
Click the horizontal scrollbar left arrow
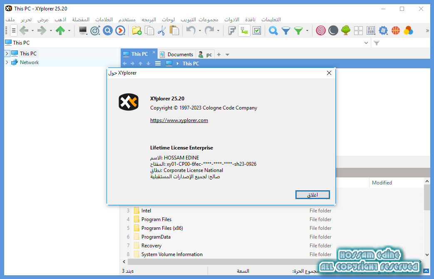pos(124,262)
